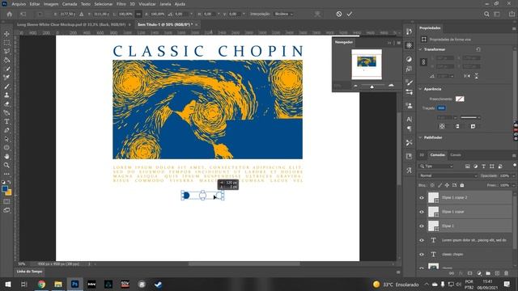This screenshot has width=518, height=291.
Task: Switch to the Canais tab
Action: pyautogui.click(x=456, y=154)
